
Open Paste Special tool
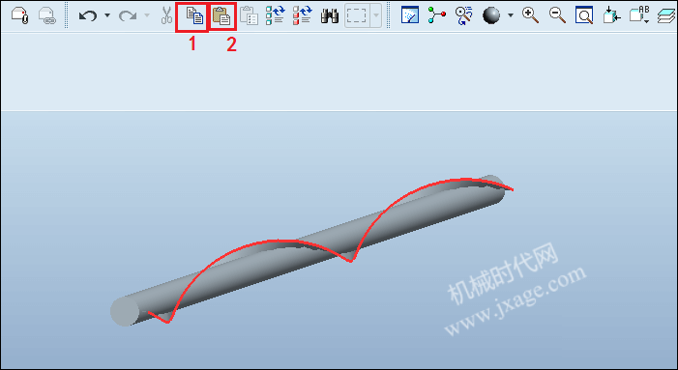(249, 15)
